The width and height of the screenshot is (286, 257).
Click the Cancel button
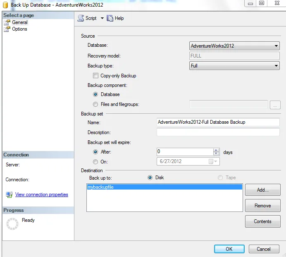pyautogui.click(x=264, y=249)
